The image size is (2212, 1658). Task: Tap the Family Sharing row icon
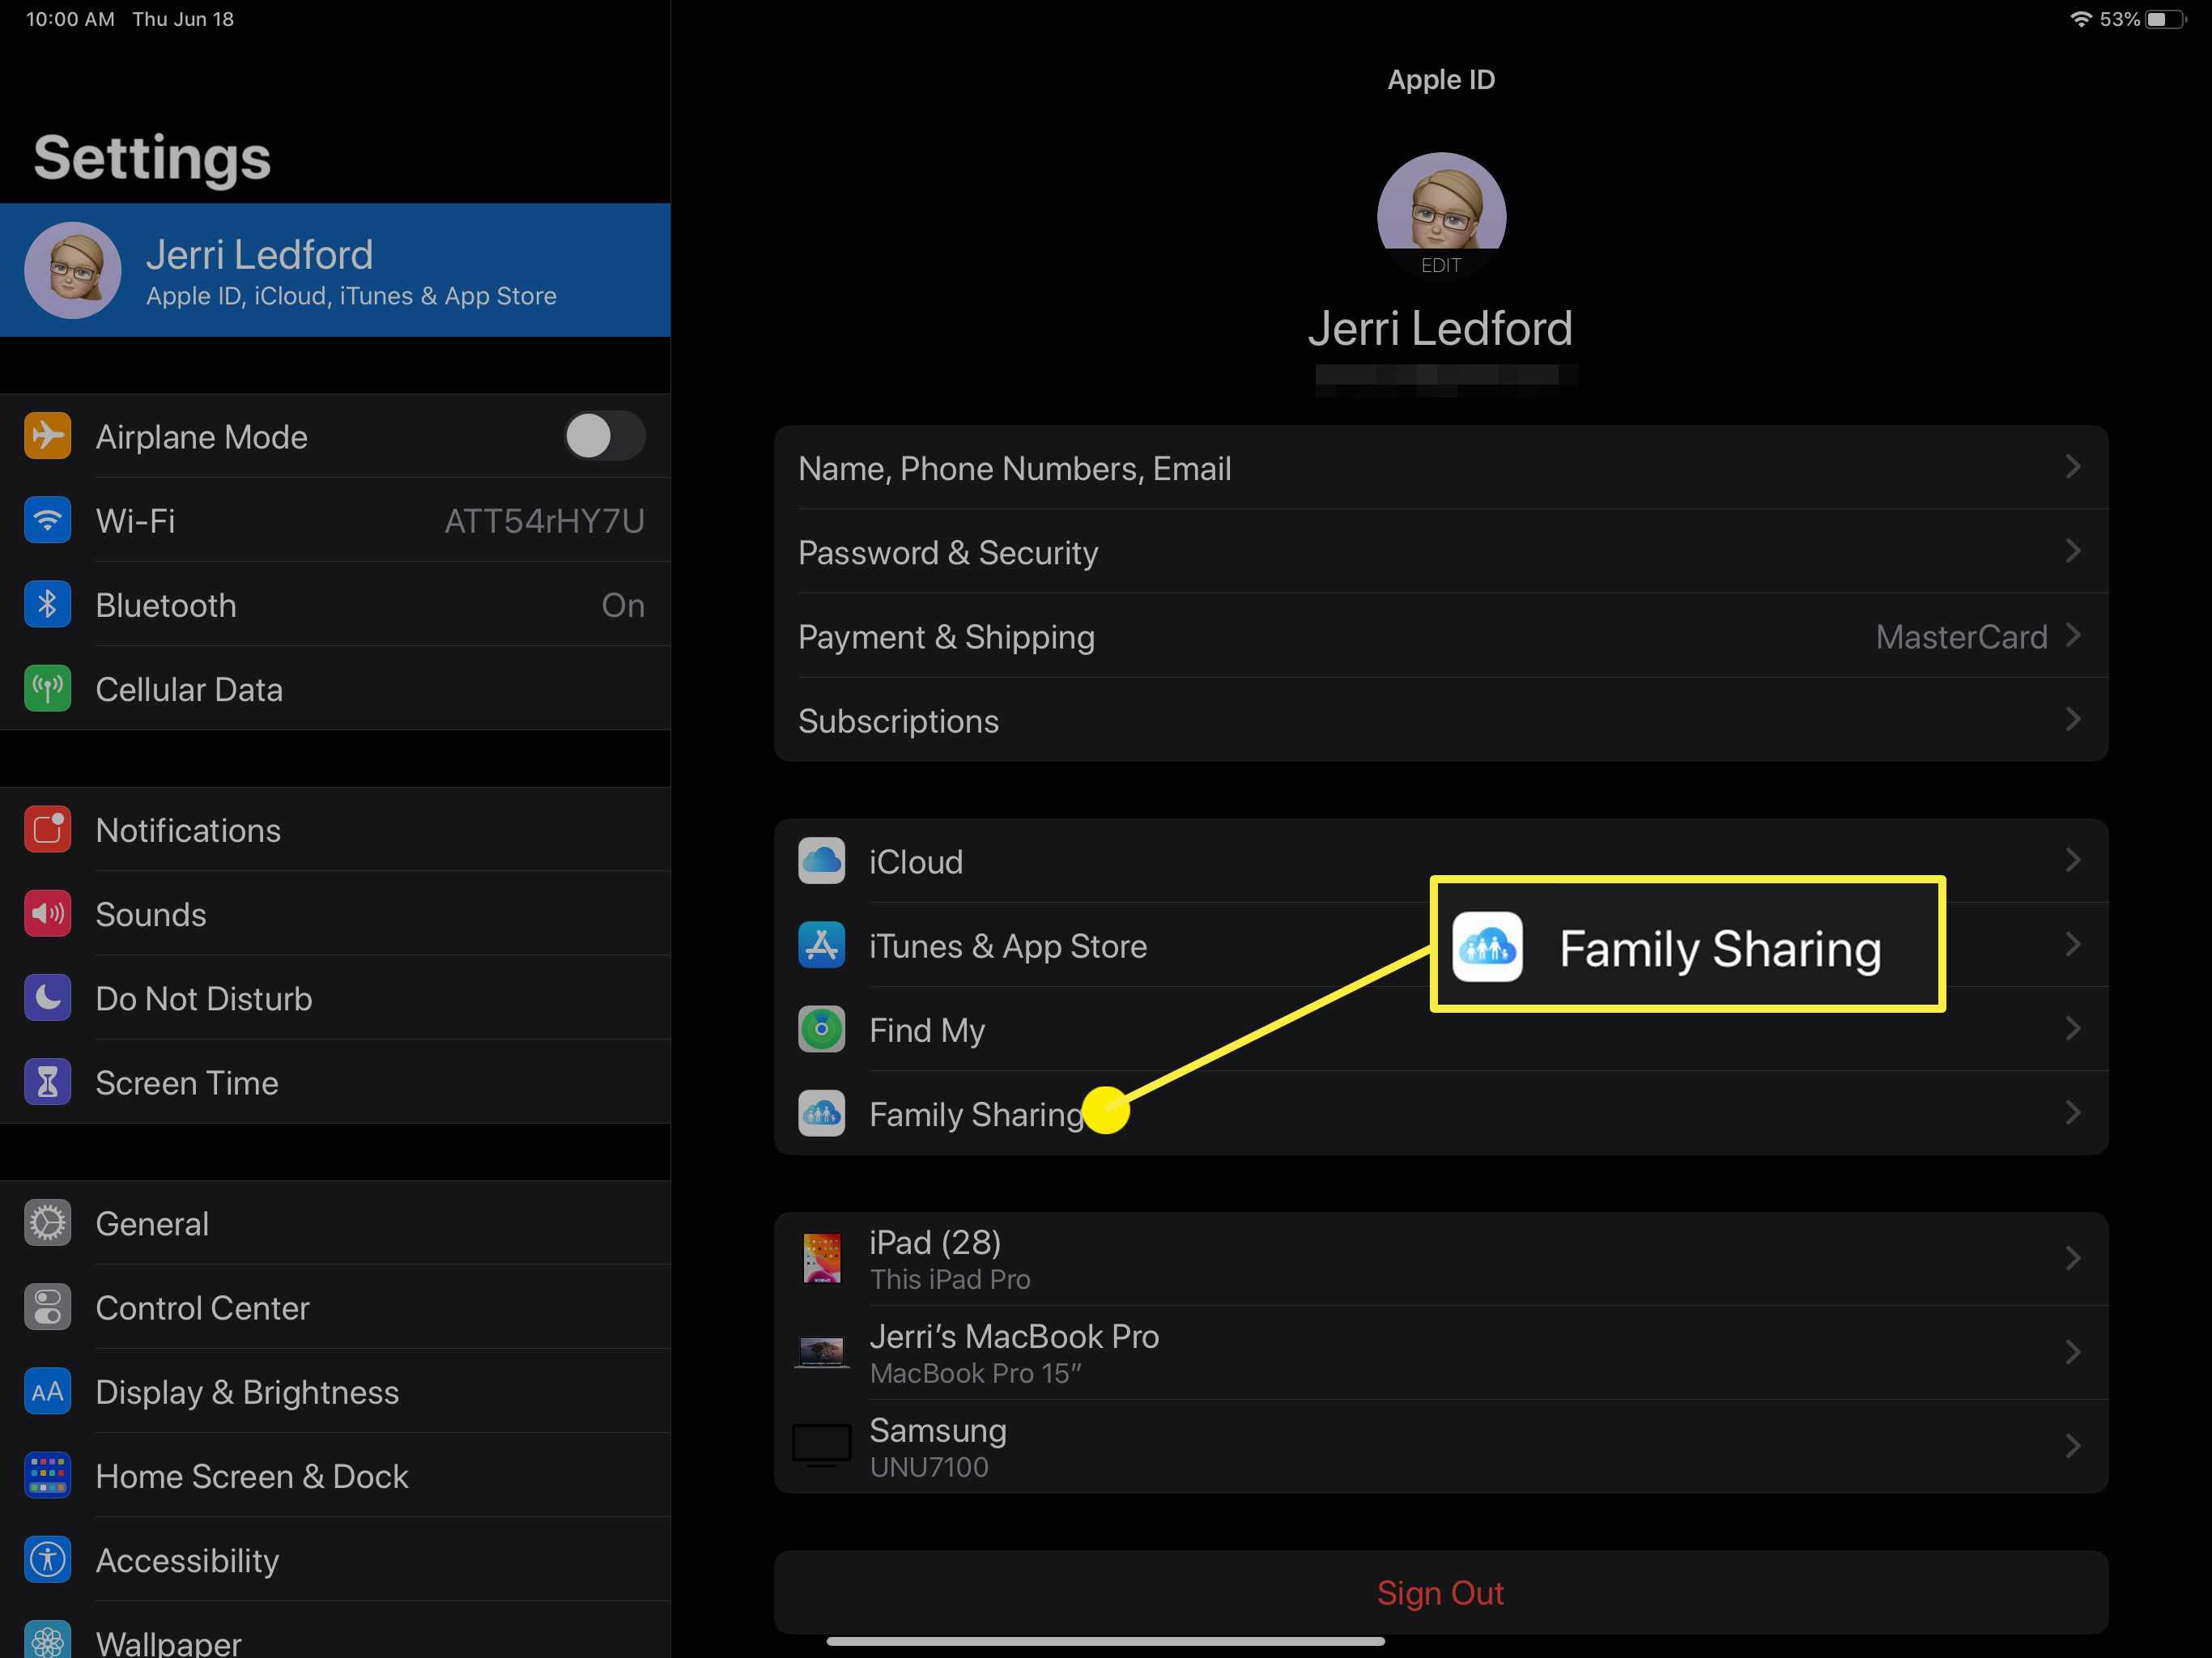pyautogui.click(x=821, y=1113)
